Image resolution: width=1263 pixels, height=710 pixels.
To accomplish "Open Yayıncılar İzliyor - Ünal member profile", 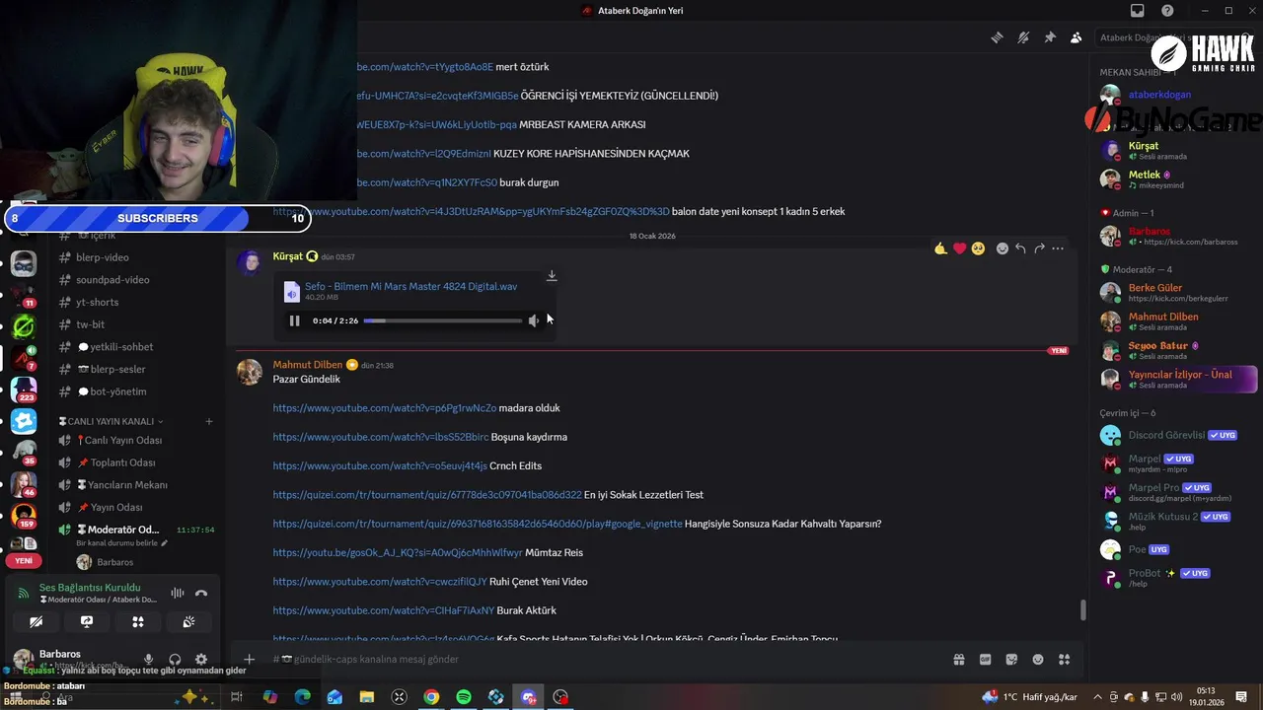I will [x=1179, y=379].
